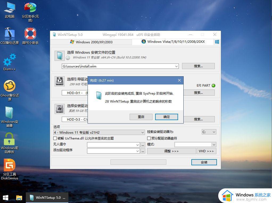Switch to Windows 2000/XP/2003 tab
272x203 pixels.
[91, 42]
